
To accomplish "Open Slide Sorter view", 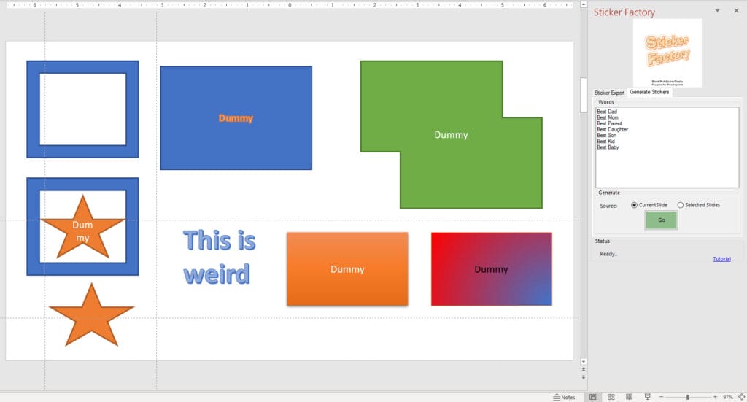I will tap(611, 397).
